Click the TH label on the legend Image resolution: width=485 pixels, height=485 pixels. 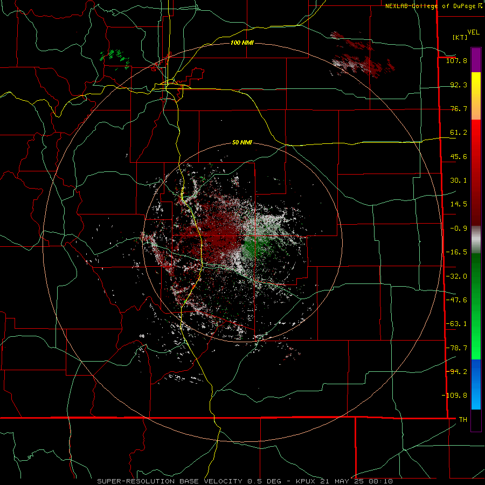(463, 419)
